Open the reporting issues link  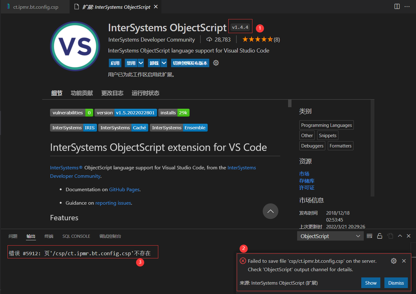pyautogui.click(x=113, y=203)
